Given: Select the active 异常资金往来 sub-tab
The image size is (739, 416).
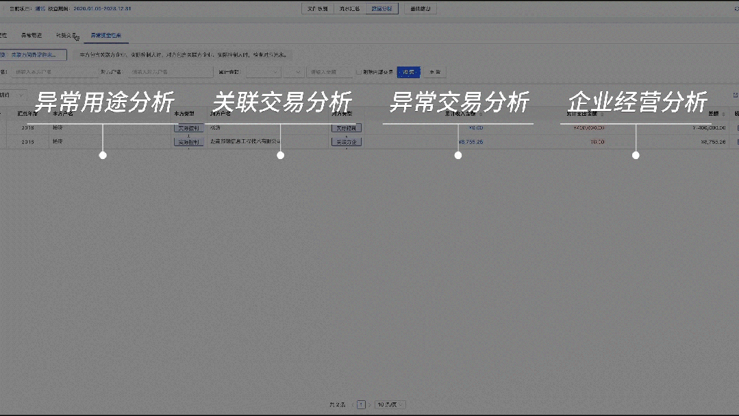Looking at the screenshot, I should pyautogui.click(x=106, y=36).
